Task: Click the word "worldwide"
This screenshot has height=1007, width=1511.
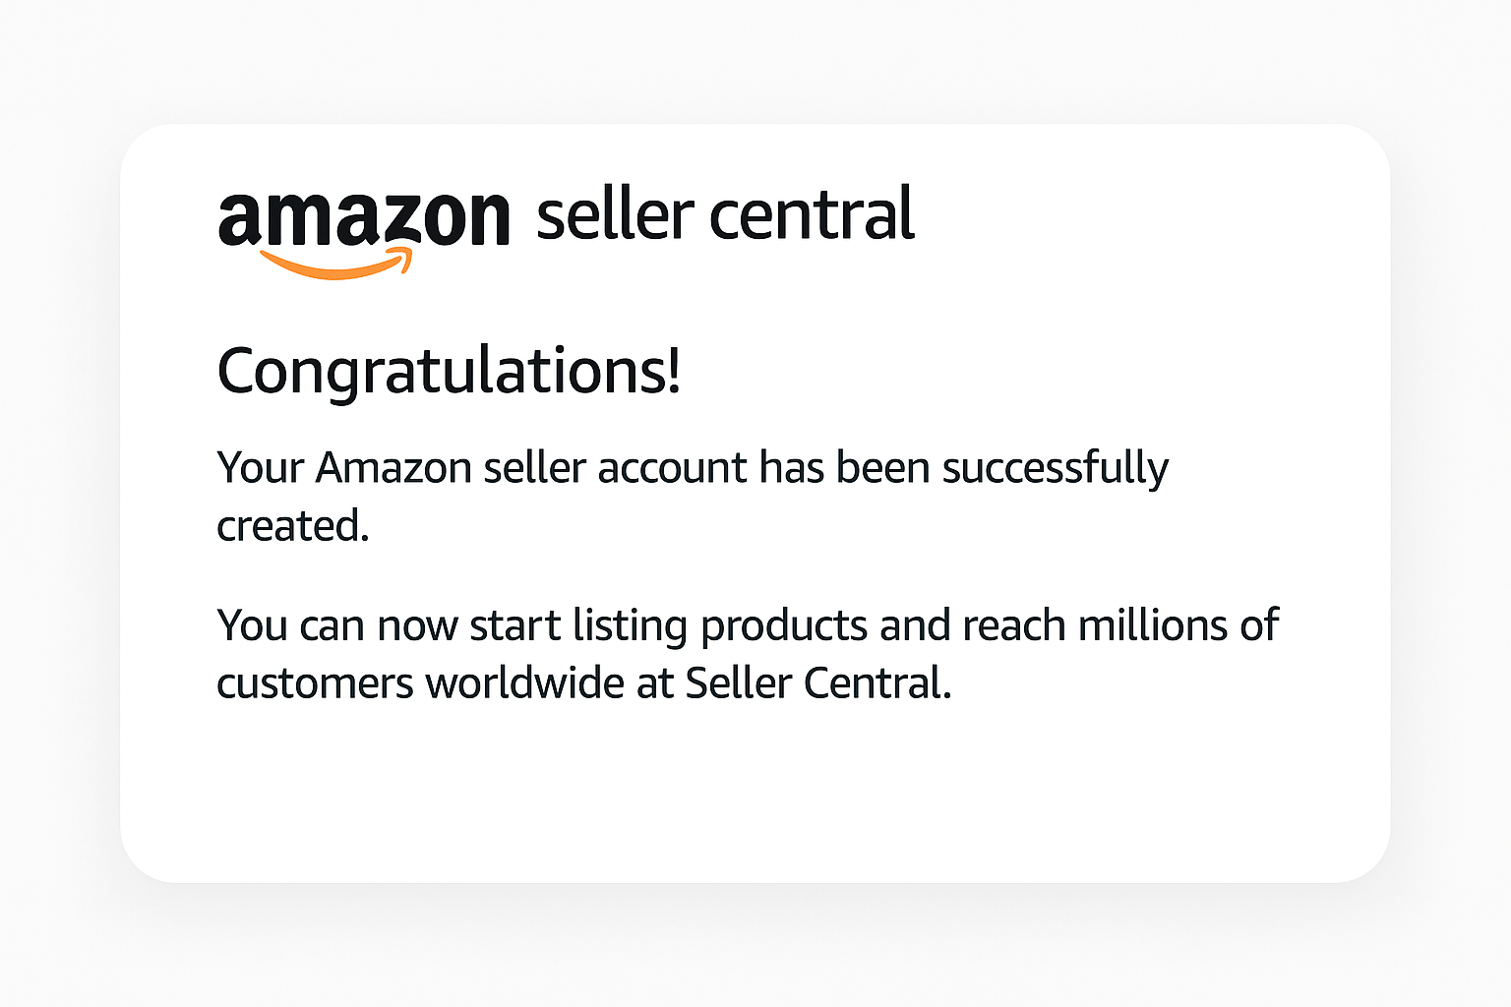Action: [x=525, y=683]
